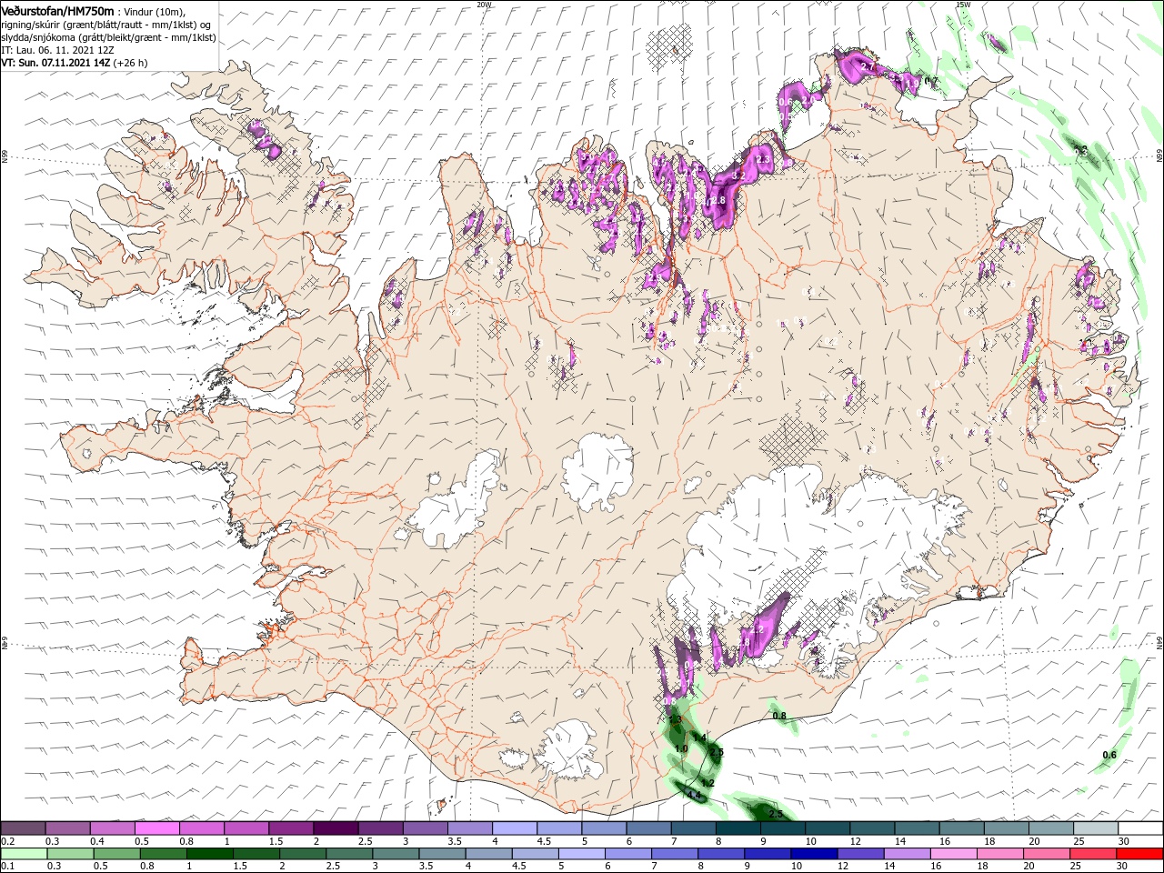The height and width of the screenshot is (873, 1164).
Task: Click the 0.6 precipitation value in the southeast sea
Action: (x=1109, y=756)
